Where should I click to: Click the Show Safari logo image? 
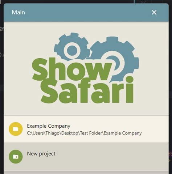(86, 68)
